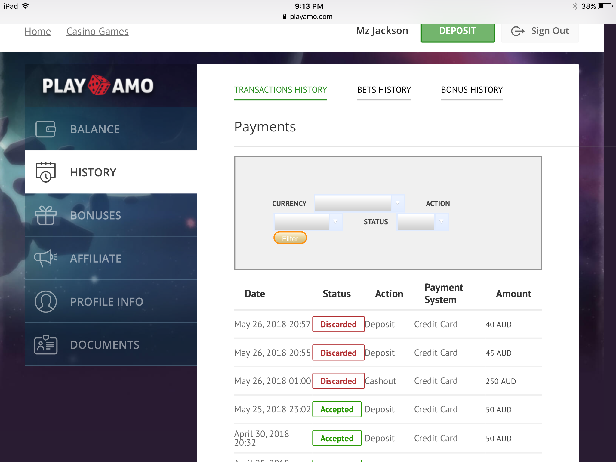This screenshot has width=616, height=462.
Task: Open DOCUMENTS in the sidebar
Action: [111, 345]
